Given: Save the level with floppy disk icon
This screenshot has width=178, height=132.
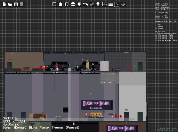Looking at the screenshot, I should tap(16, 4).
